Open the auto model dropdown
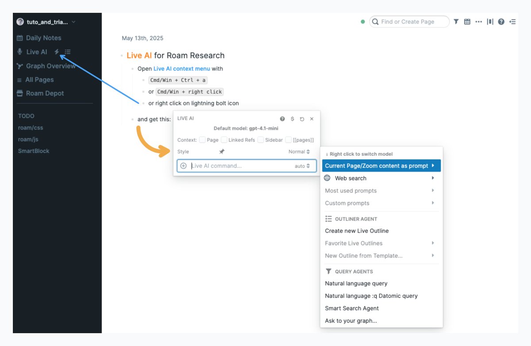 click(x=303, y=165)
